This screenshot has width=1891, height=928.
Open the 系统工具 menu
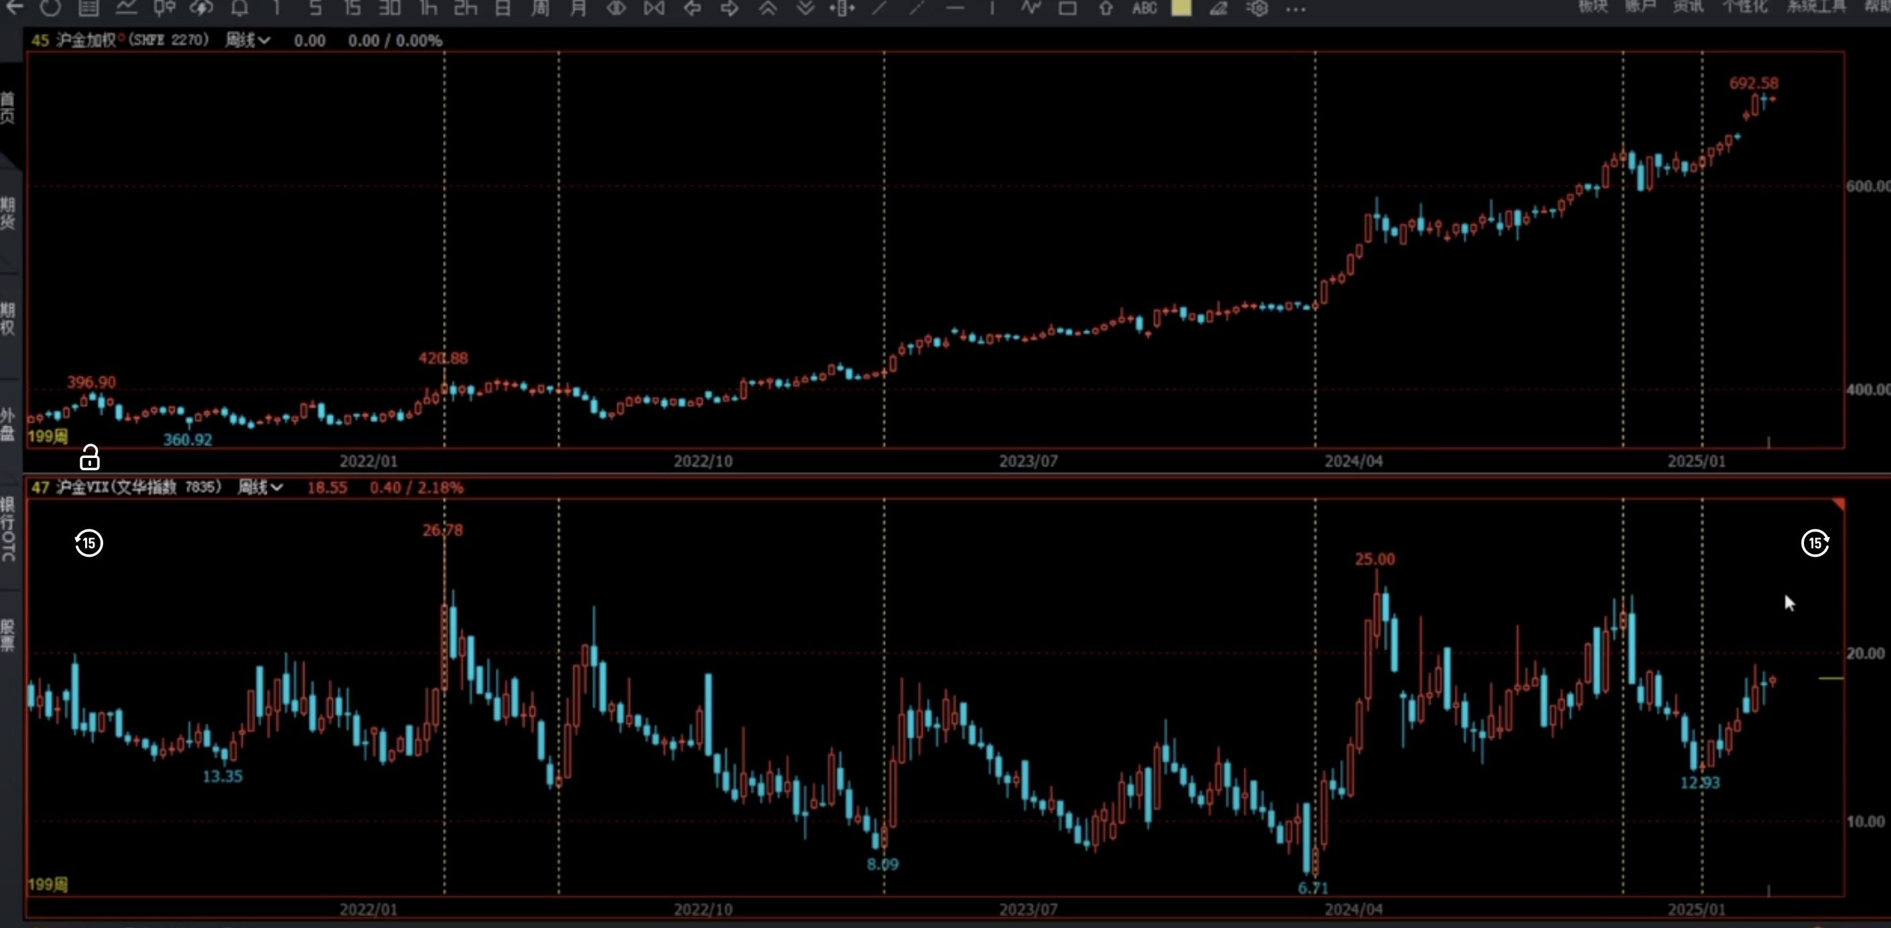click(x=1816, y=7)
